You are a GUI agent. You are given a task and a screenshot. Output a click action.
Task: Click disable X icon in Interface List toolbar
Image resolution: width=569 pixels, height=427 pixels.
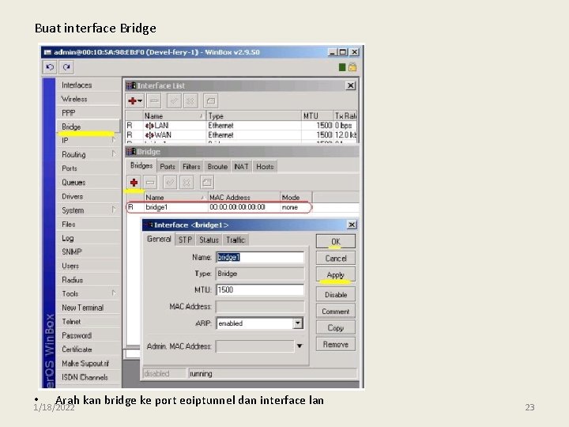[190, 101]
